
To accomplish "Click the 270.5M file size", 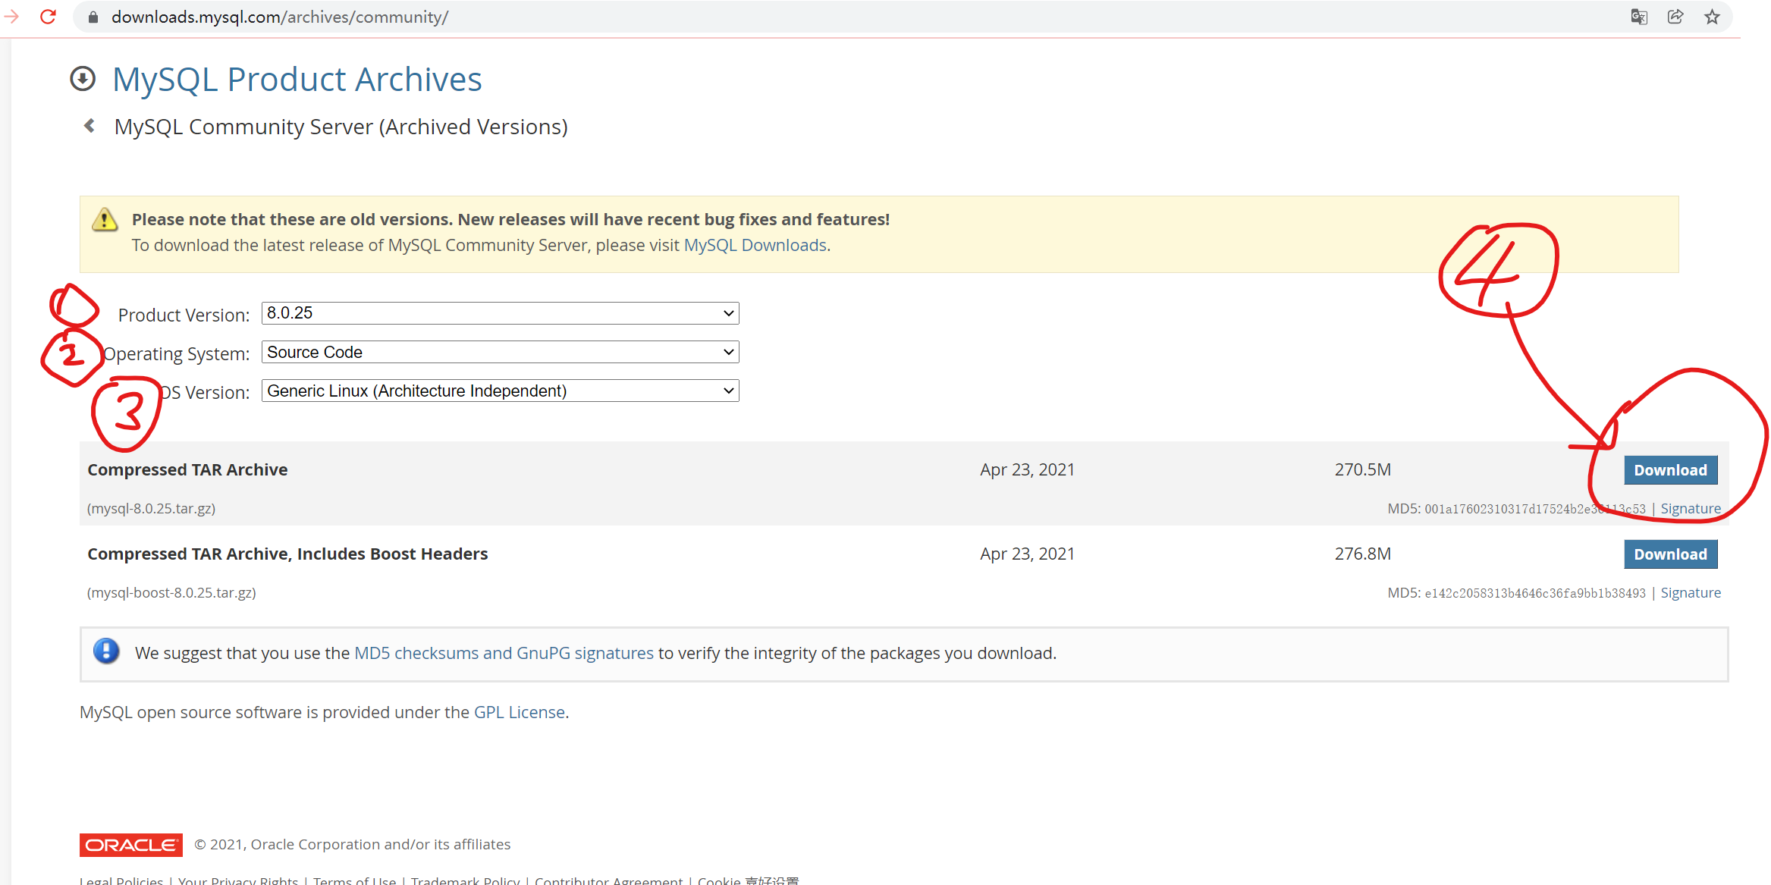I will [1362, 469].
